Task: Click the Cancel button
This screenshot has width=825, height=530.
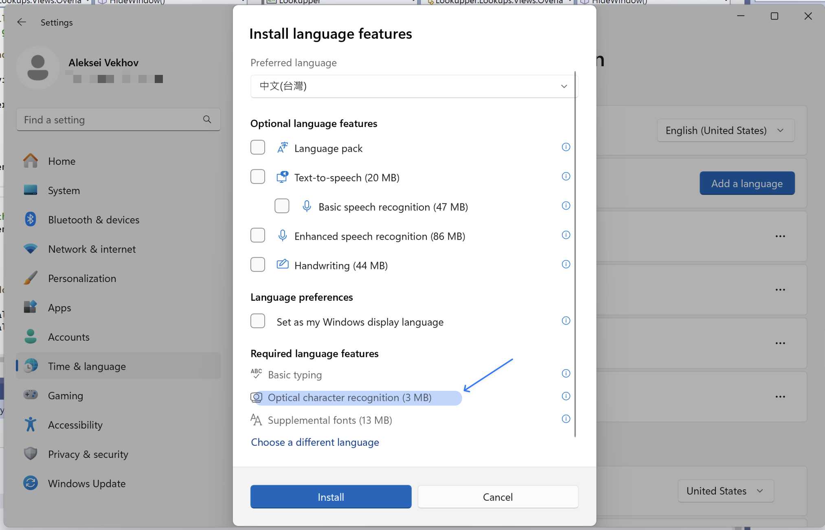Action: pyautogui.click(x=498, y=497)
